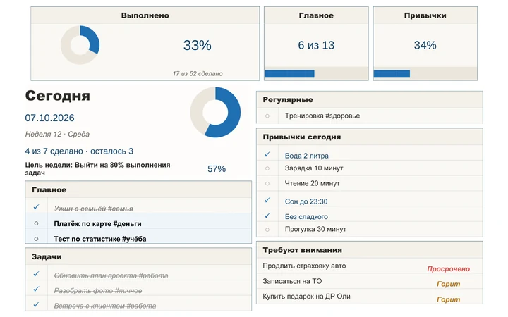Uncheck the Ужин с семьёй #семья task
Screen dimensions: 508x317
tap(36, 207)
